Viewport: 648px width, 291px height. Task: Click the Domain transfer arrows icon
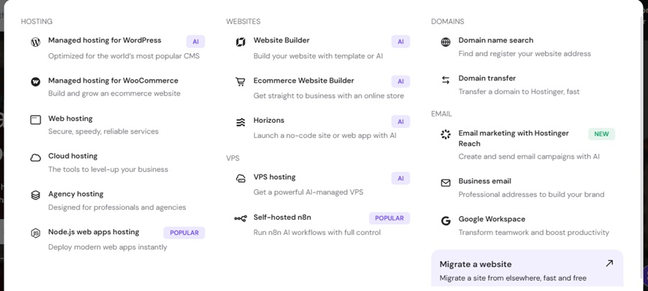click(446, 80)
